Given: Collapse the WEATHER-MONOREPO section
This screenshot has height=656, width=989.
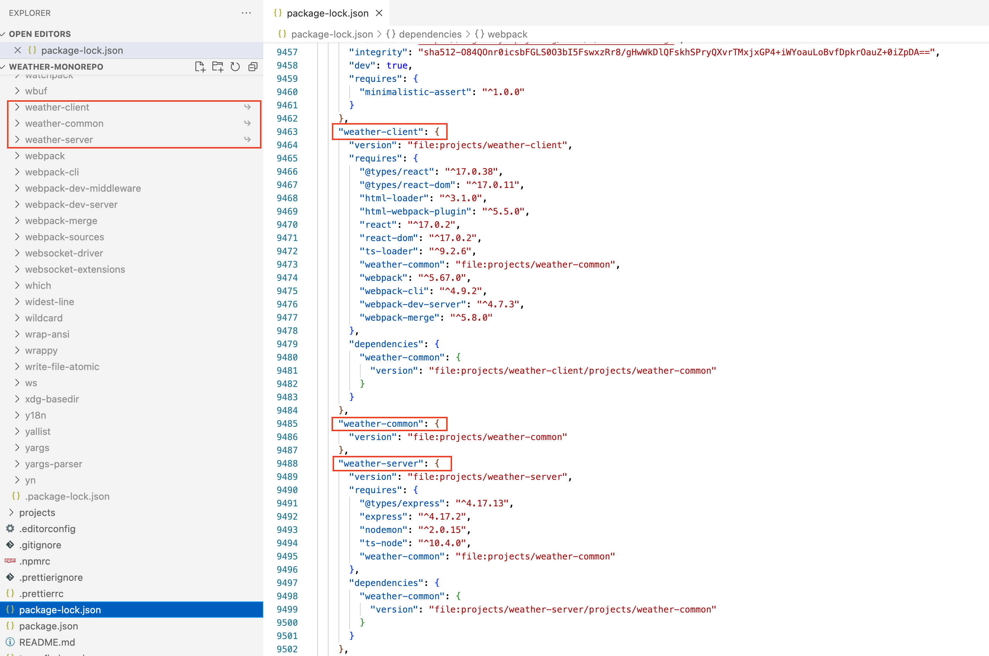Looking at the screenshot, I should 4,66.
